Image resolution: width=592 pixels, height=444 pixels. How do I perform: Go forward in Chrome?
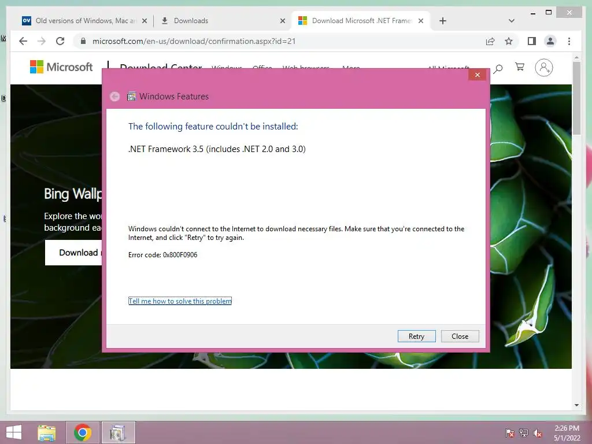[42, 41]
